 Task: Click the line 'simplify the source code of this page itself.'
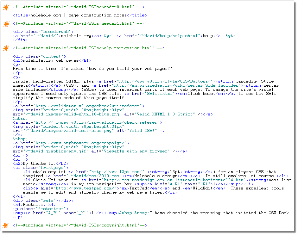(x=70, y=98)
